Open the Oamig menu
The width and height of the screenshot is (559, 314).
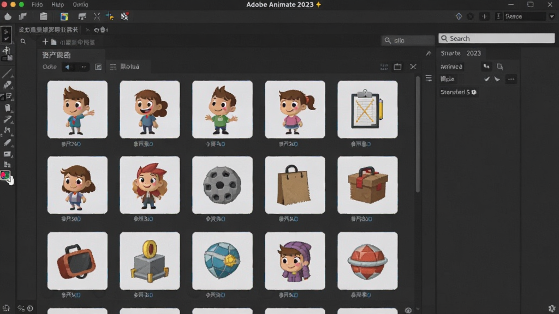tap(80, 4)
